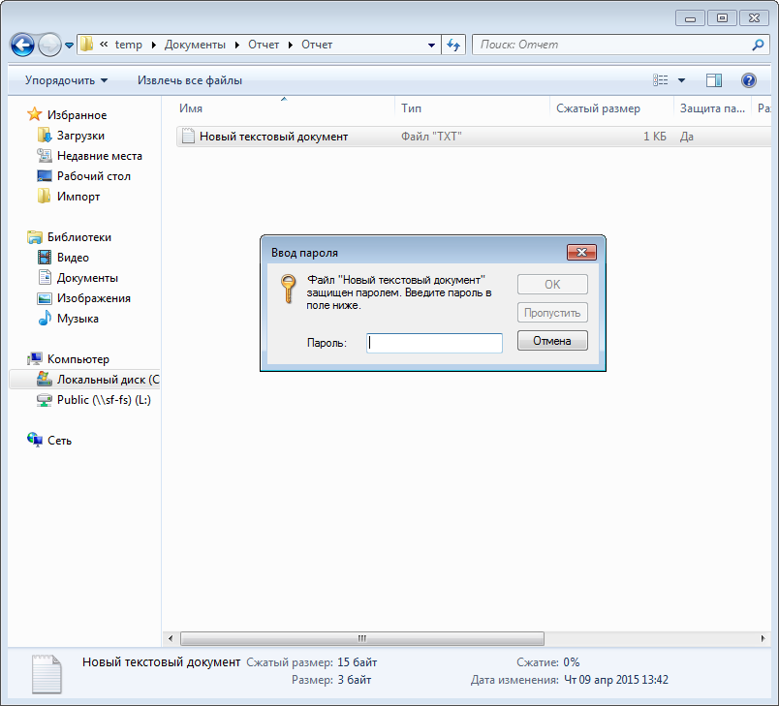The width and height of the screenshot is (779, 706).
Task: Click the Отмена button
Action: (x=552, y=341)
